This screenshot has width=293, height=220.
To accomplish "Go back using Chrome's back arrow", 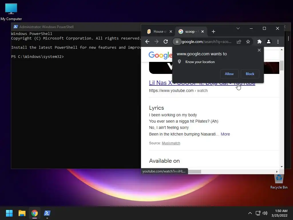I will (x=147, y=42).
